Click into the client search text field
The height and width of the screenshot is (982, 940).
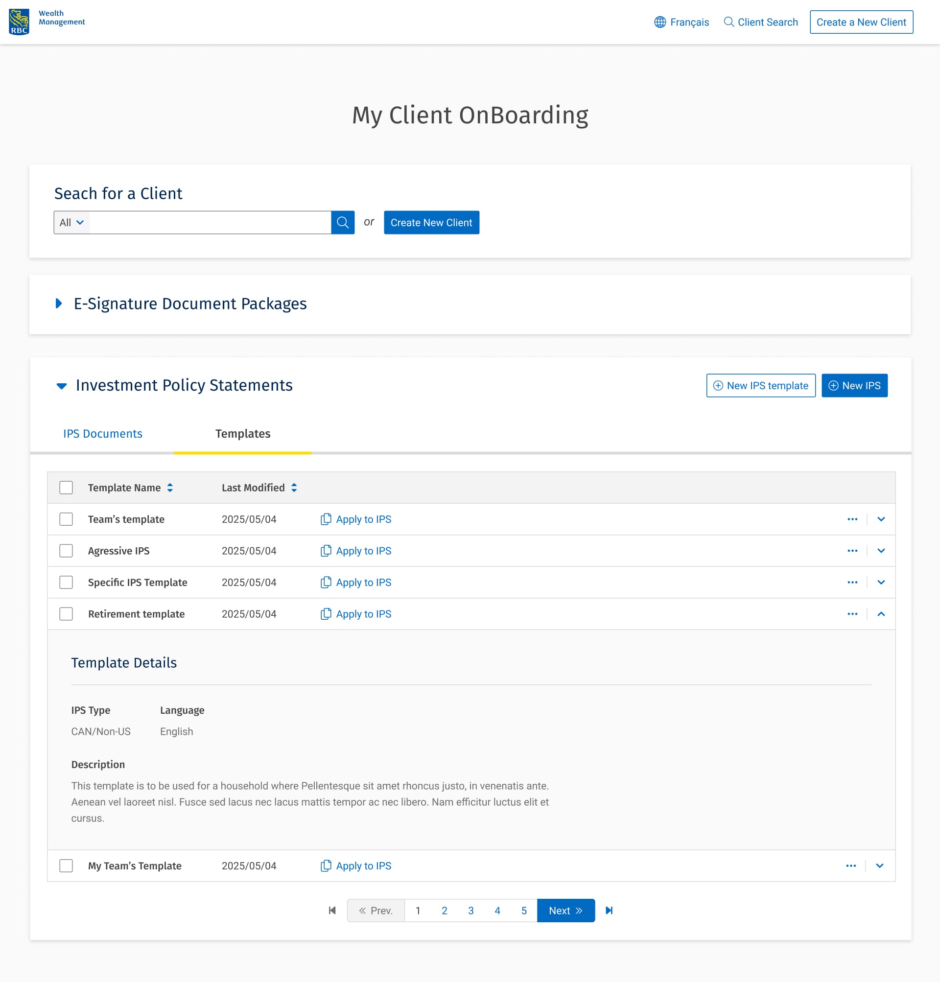tap(210, 222)
